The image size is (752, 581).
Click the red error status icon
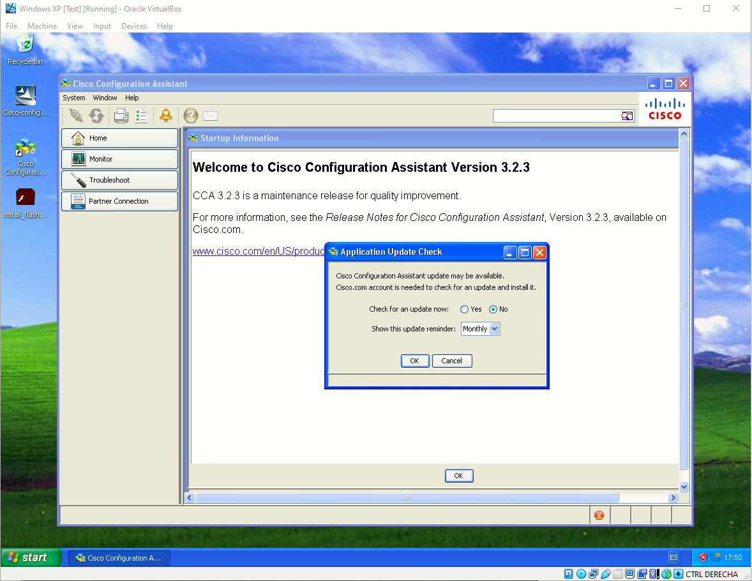coord(599,515)
